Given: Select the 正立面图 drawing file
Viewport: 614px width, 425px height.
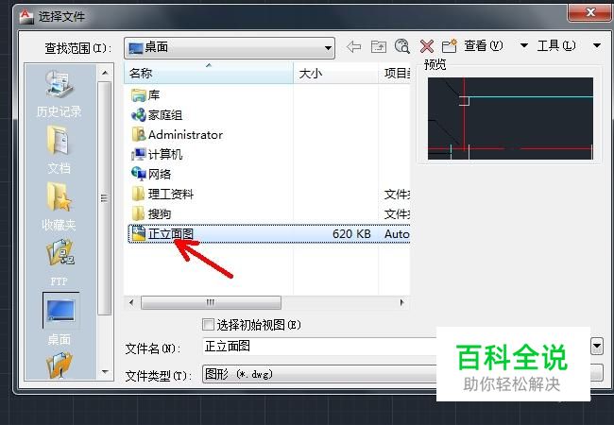Looking at the screenshot, I should tap(269, 234).
